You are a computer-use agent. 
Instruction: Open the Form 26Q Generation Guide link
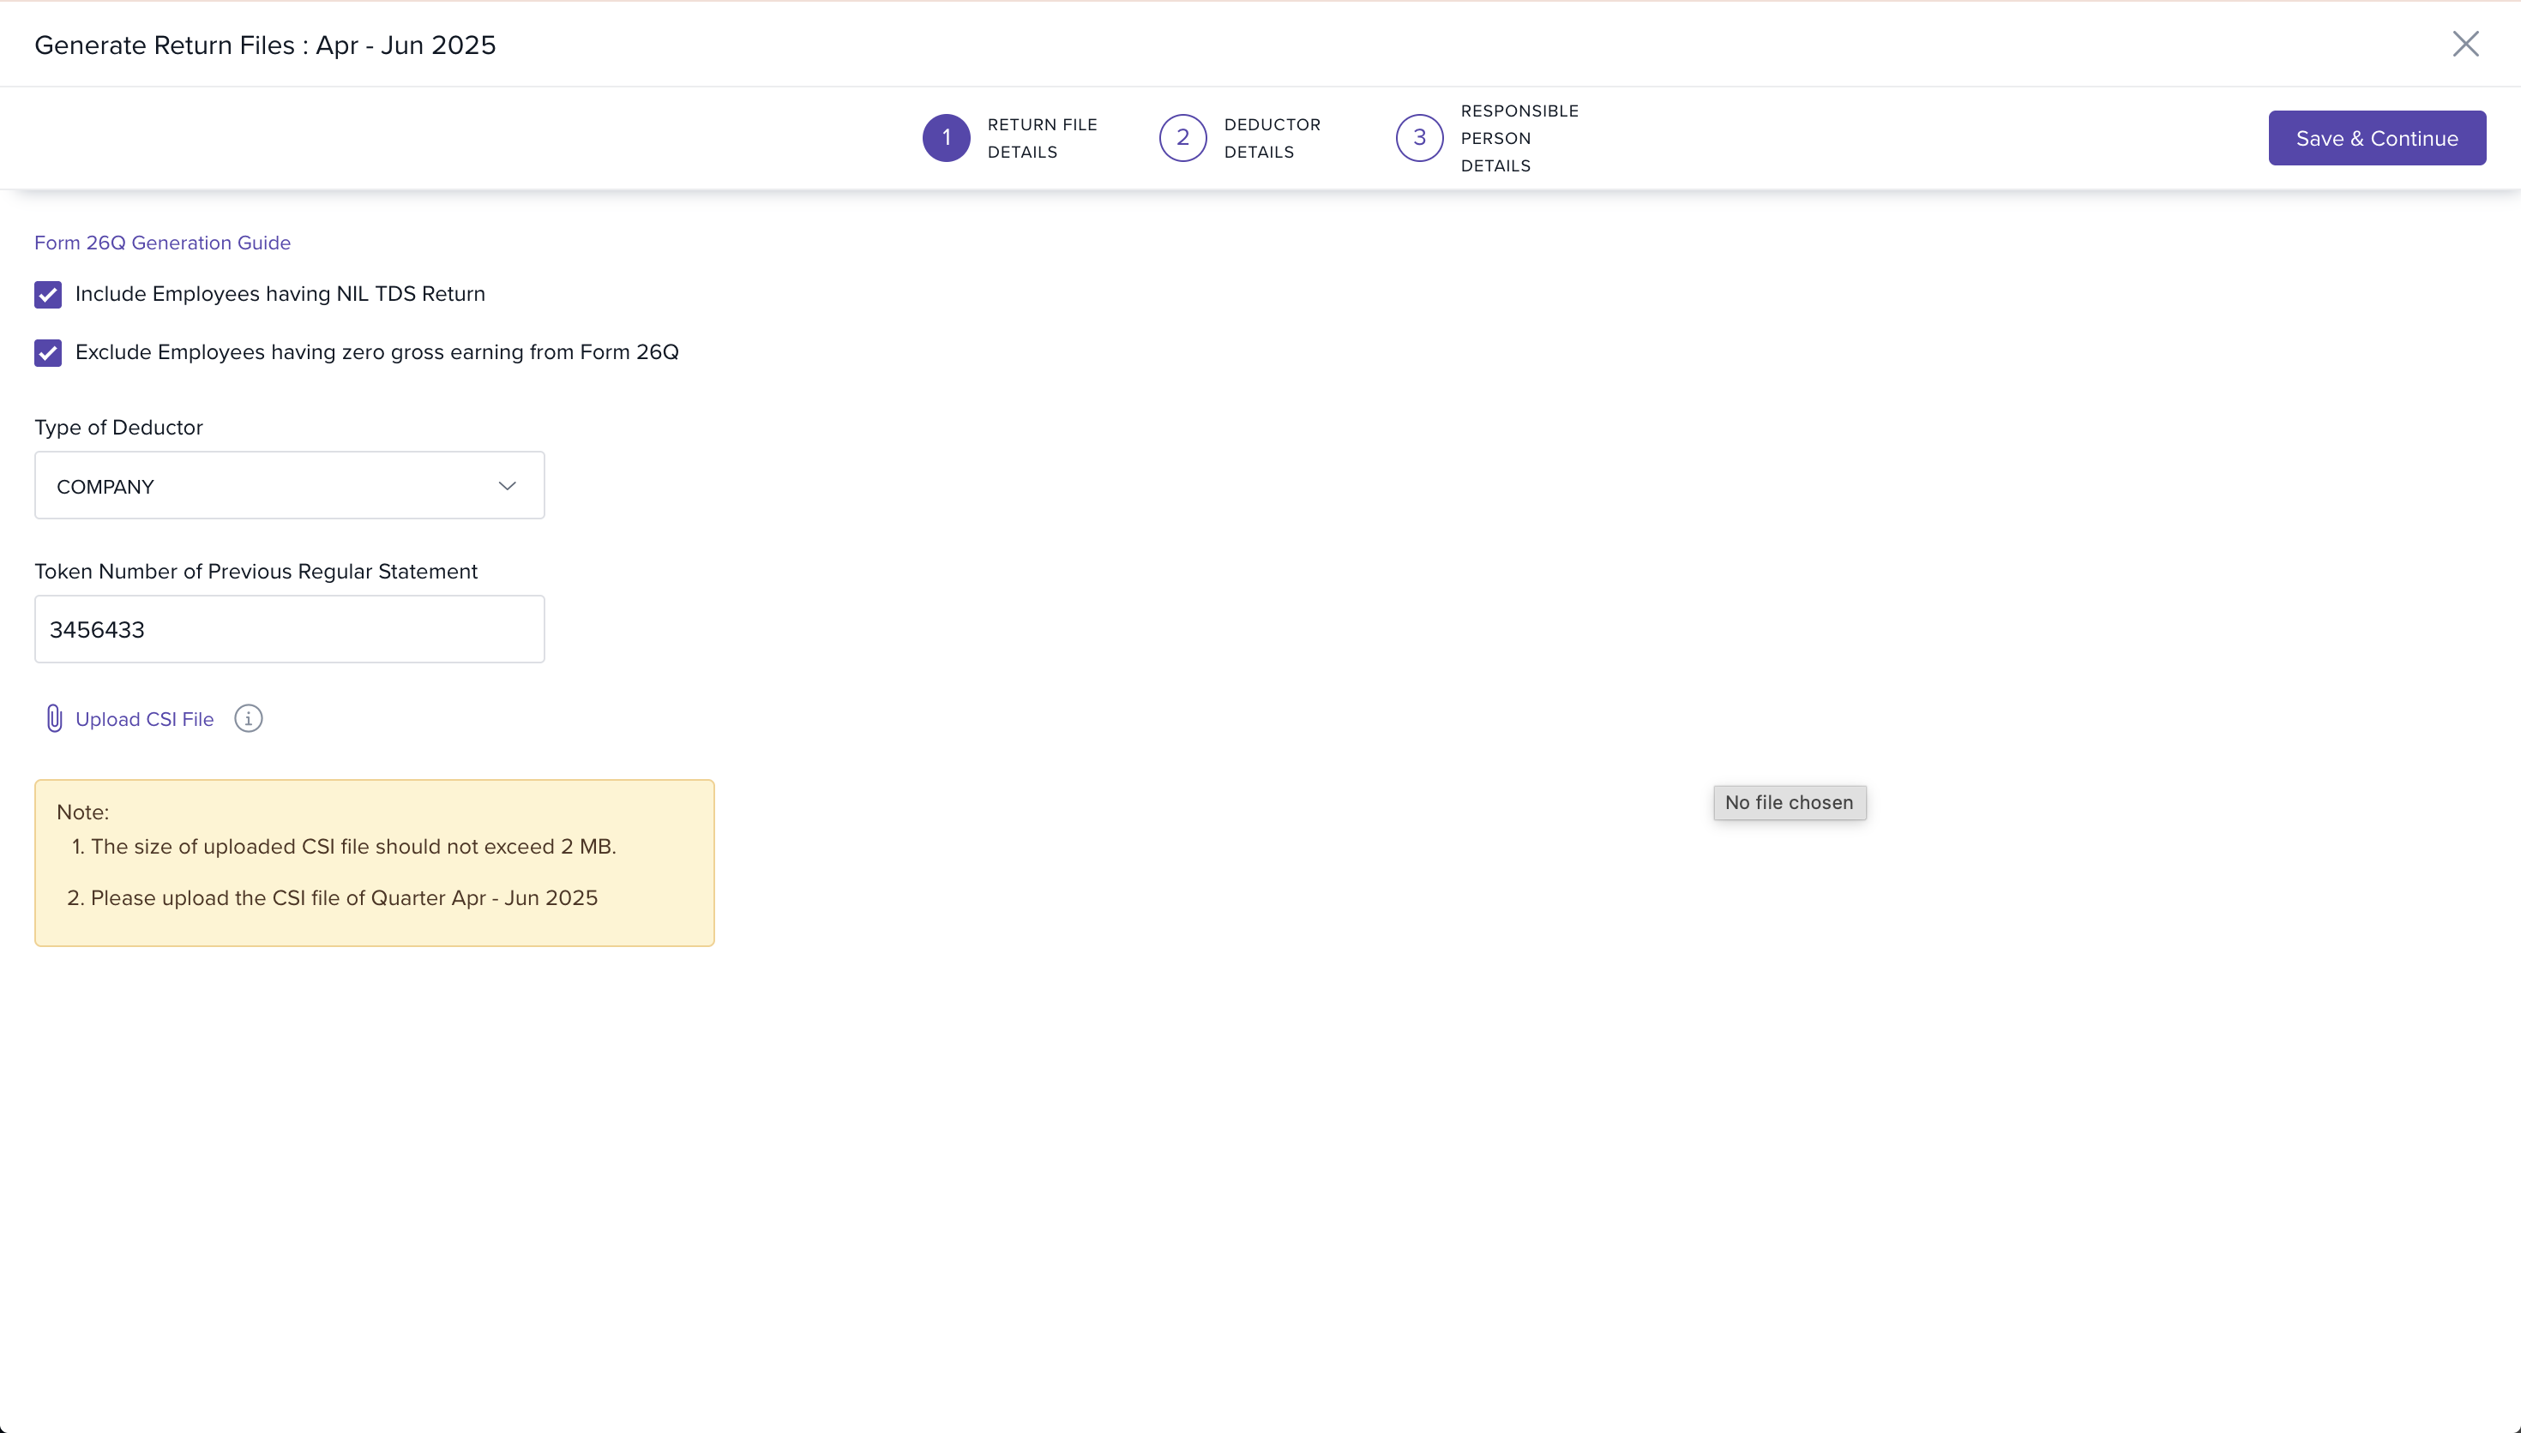click(x=162, y=243)
